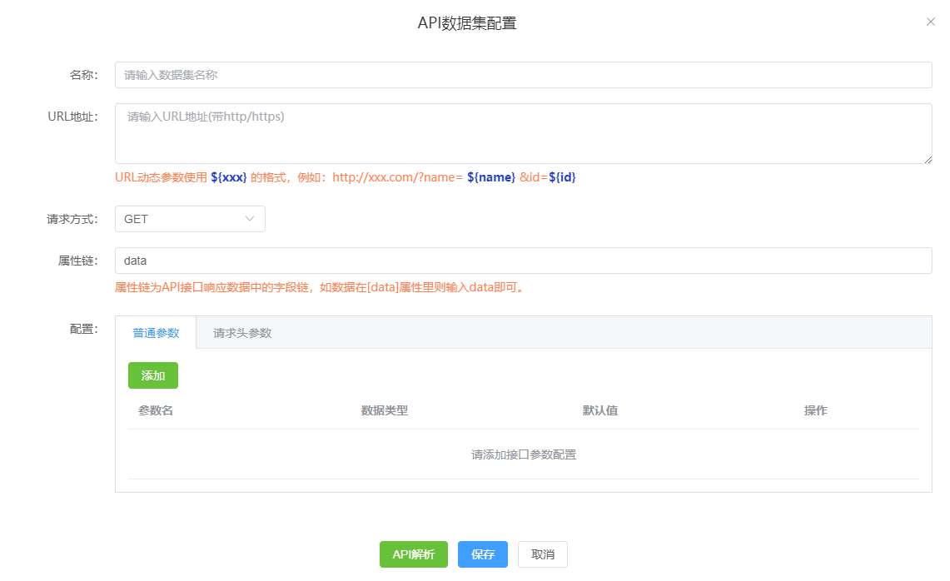Click the ${name} example in URL hint
Viewport: 950px width, 581px height.
pos(490,177)
